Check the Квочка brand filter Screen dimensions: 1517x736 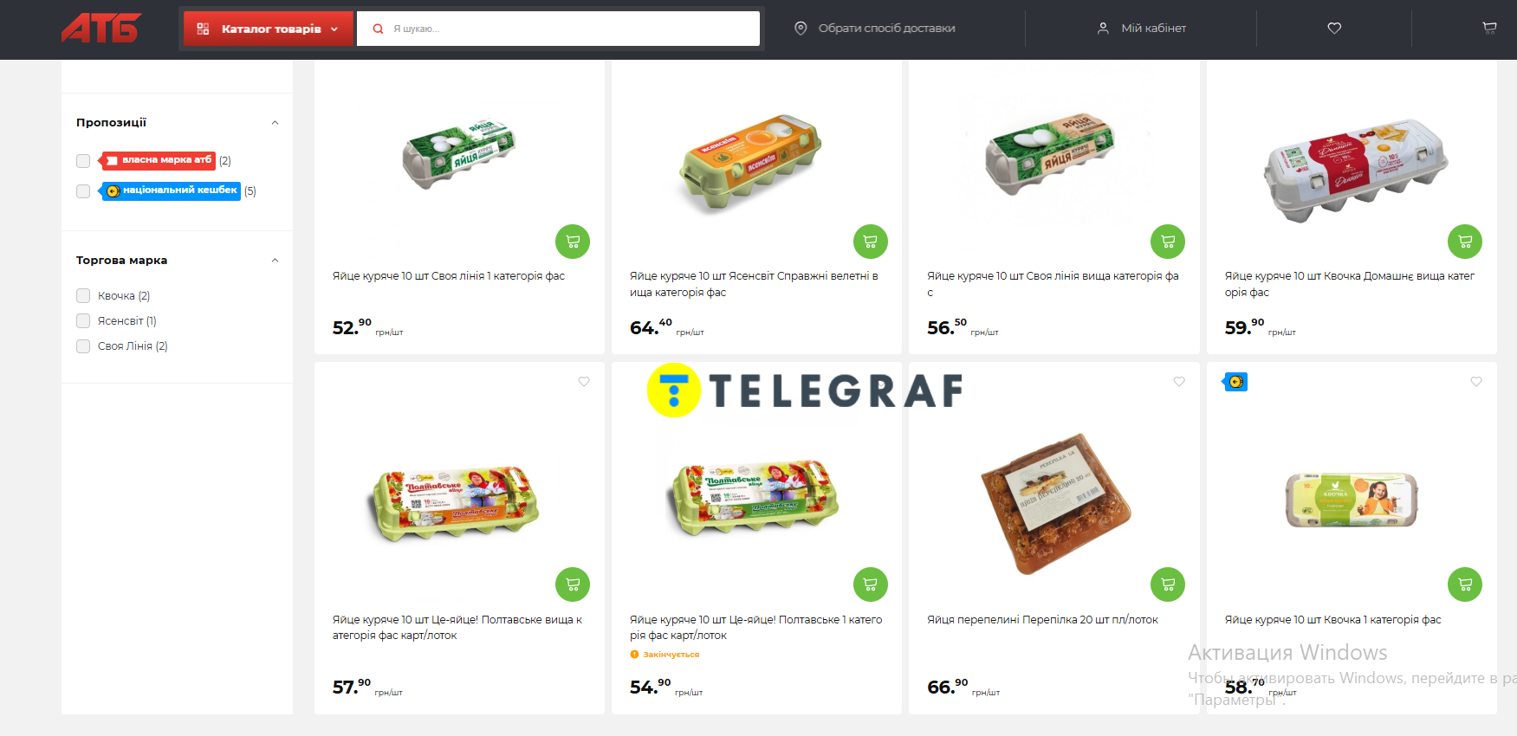(x=83, y=296)
